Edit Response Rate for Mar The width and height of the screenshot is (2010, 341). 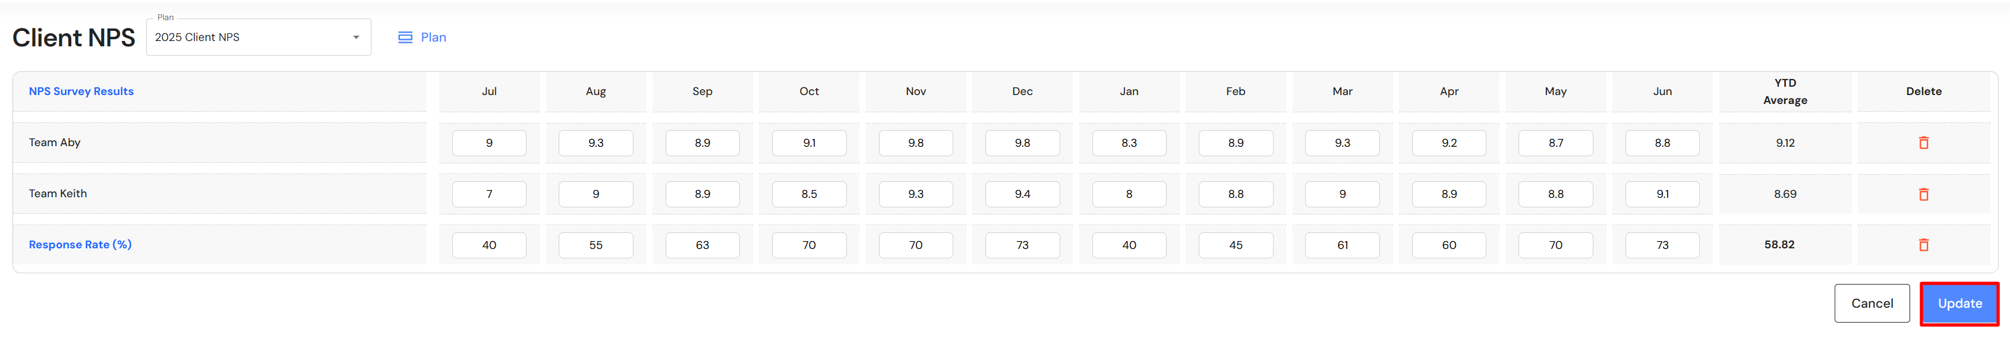1342,245
